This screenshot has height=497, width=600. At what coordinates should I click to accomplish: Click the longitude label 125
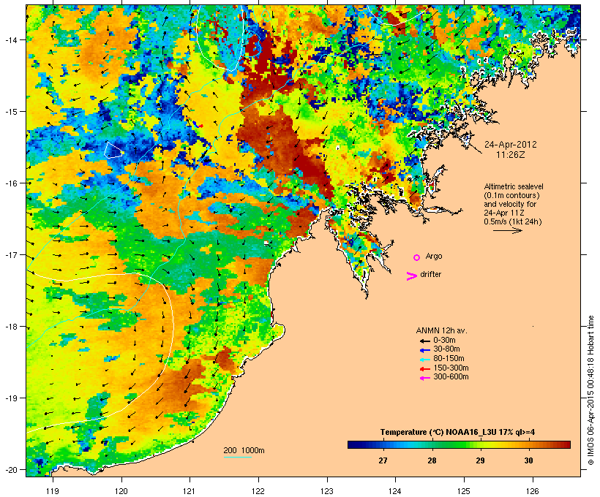pos(464,491)
